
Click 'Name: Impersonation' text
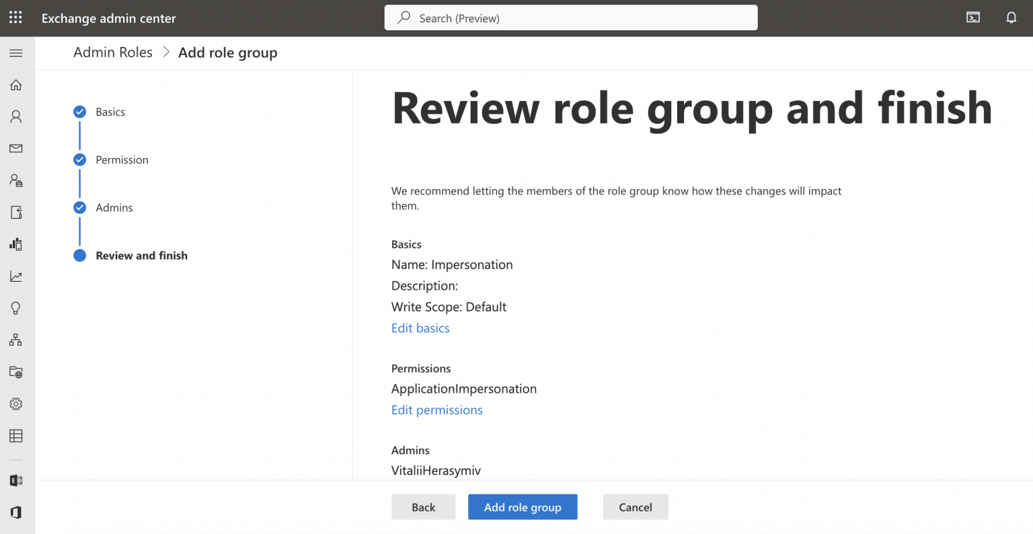click(x=452, y=265)
